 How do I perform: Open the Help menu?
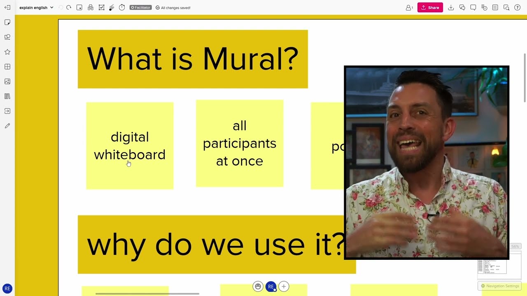518,7
